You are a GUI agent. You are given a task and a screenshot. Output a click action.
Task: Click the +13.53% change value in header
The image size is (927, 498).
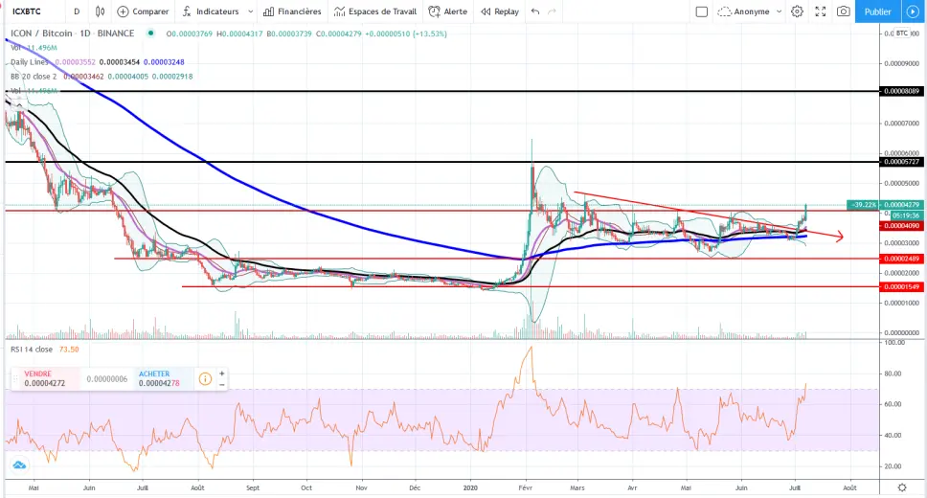coord(429,34)
